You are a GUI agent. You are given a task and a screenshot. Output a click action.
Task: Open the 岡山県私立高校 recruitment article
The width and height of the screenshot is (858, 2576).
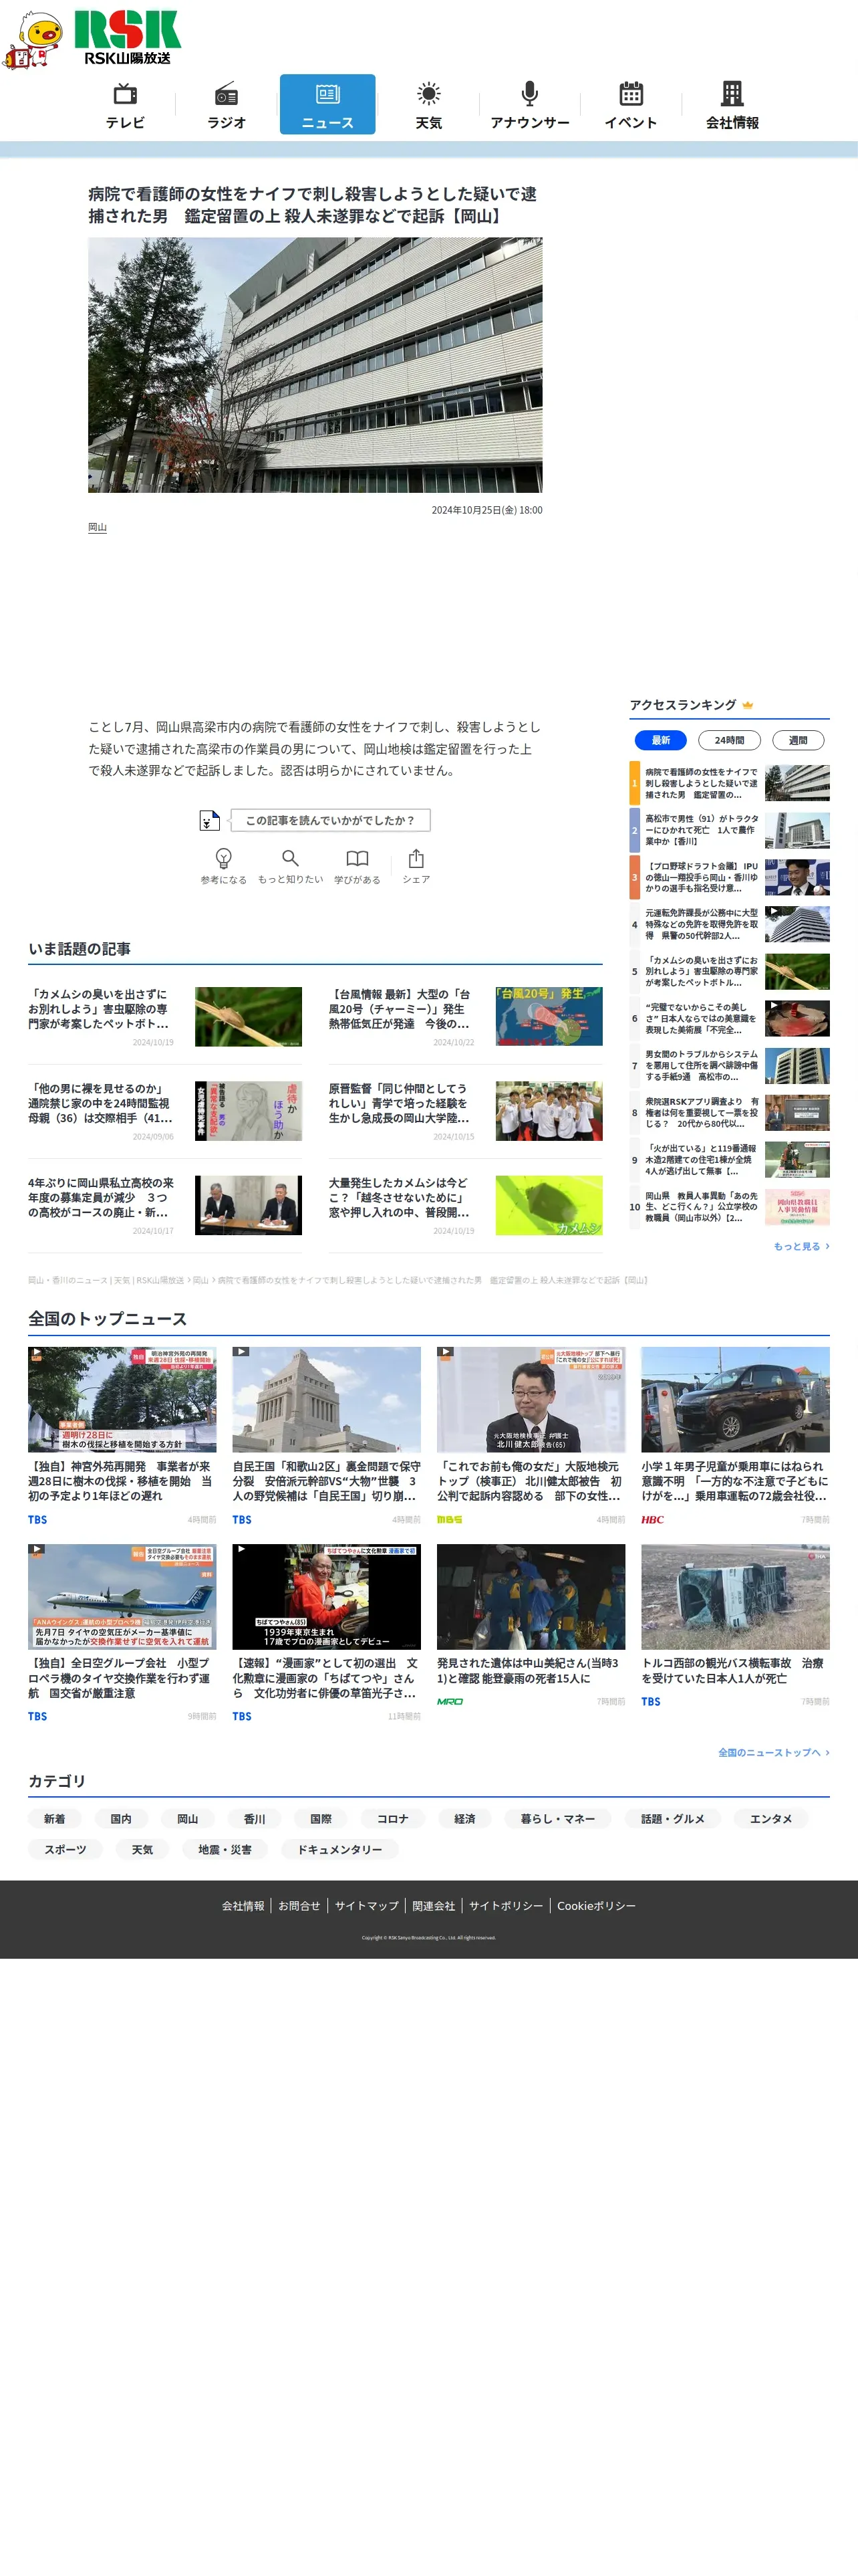[x=165, y=1205]
